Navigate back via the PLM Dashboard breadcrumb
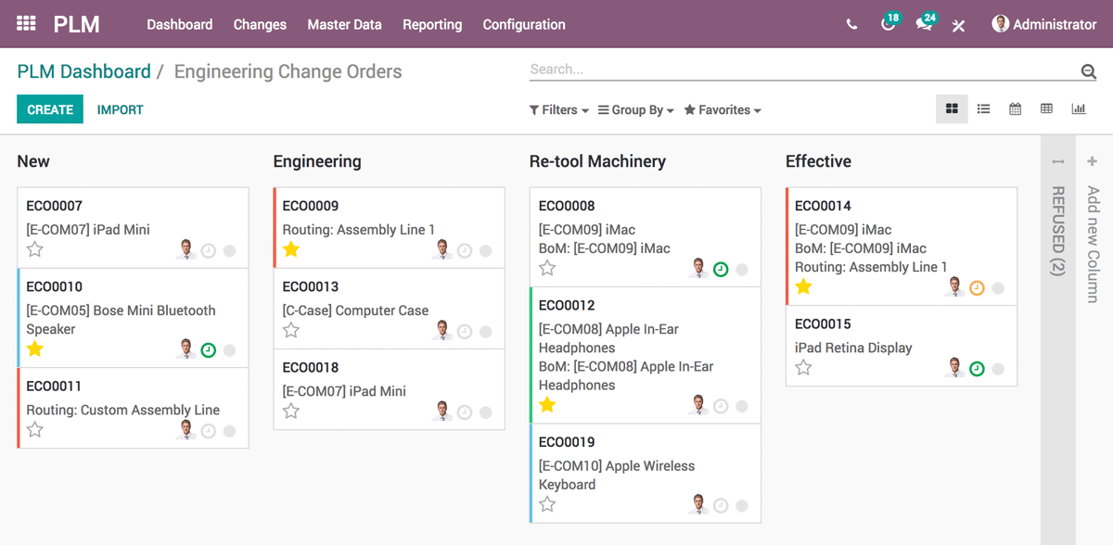 (x=83, y=71)
